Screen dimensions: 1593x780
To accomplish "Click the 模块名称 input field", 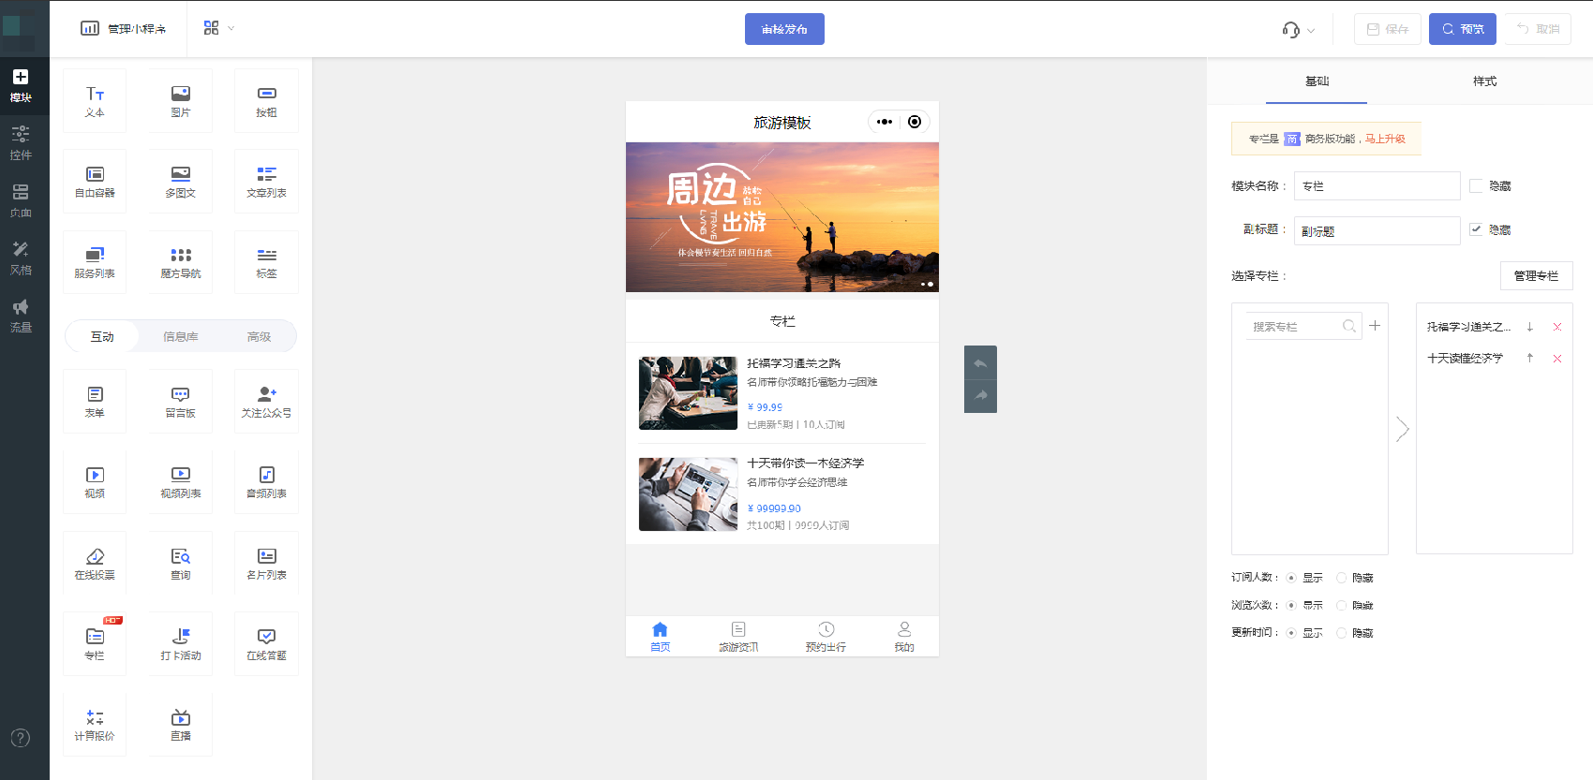I will point(1377,185).
